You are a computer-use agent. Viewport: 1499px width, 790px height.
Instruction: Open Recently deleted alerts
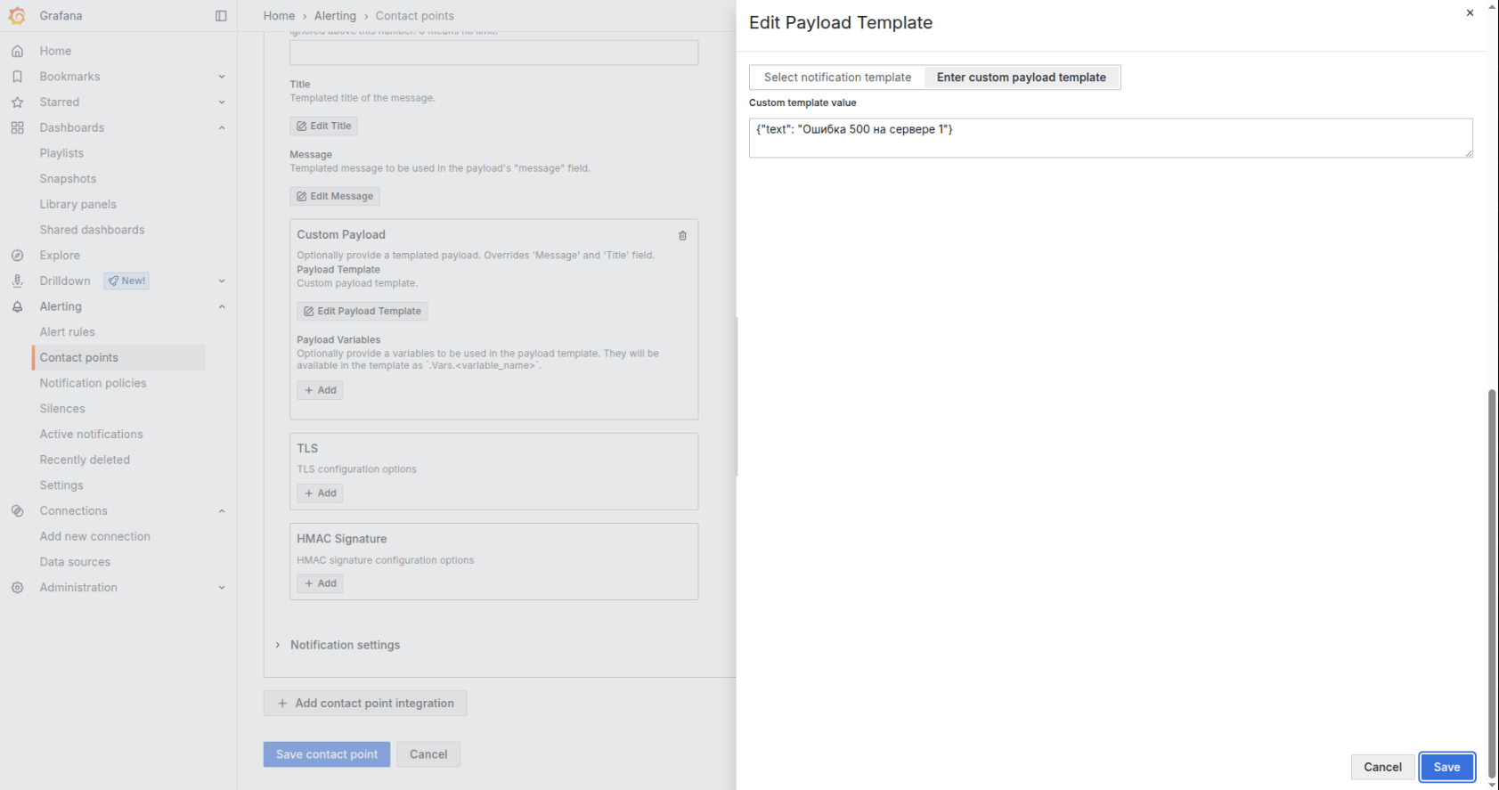85,460
